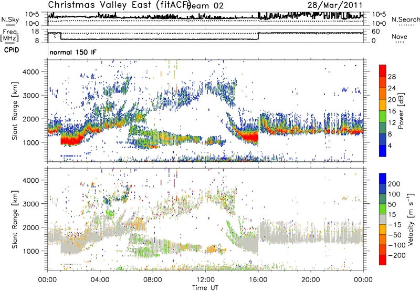Click the 50 velocity colorbar tick
420x291 pixels.
392,204
